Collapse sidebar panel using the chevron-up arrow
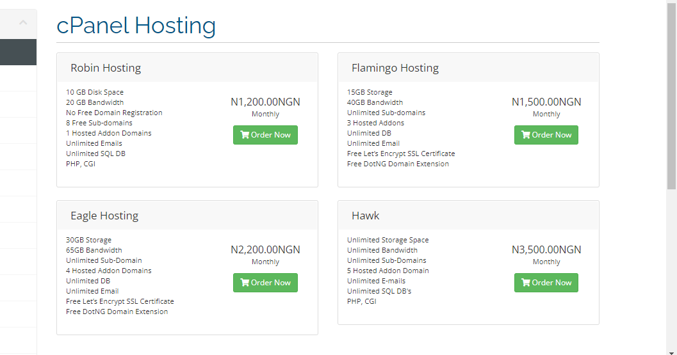The image size is (677, 355). coord(23,22)
